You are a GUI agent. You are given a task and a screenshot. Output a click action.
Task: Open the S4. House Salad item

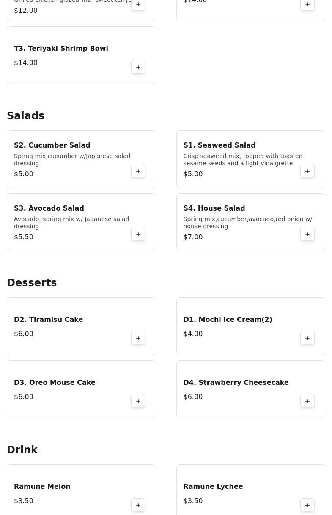pos(214,208)
